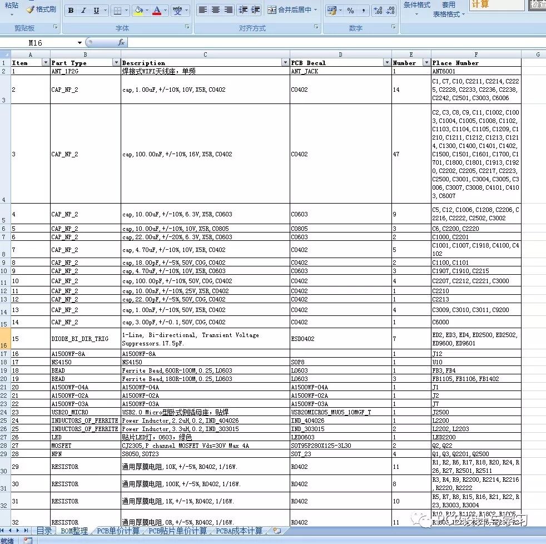The width and height of the screenshot is (546, 544).
Task: Open the PCBA成本计算 sheet tab
Action: (x=239, y=531)
